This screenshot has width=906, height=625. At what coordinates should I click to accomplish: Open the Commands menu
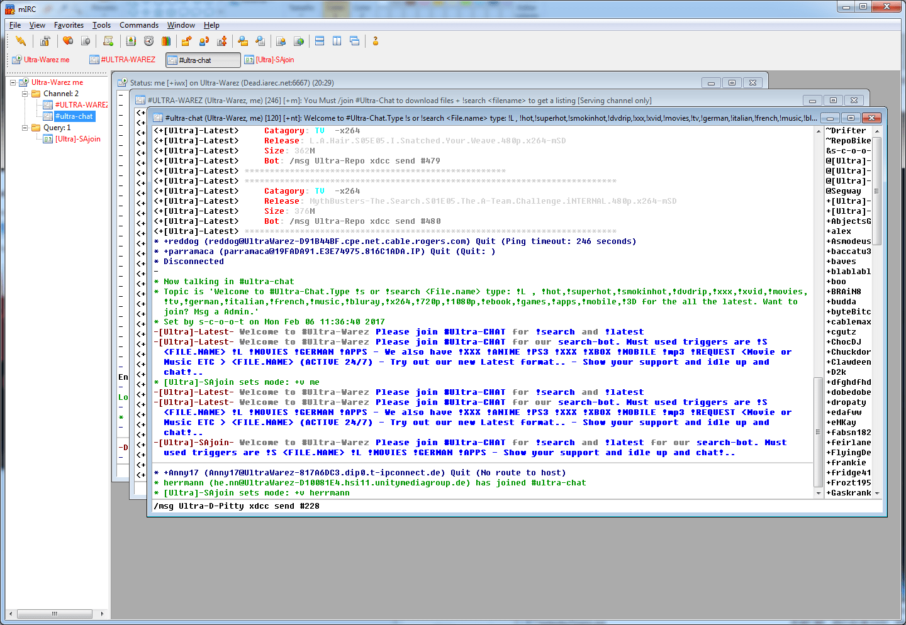point(139,25)
